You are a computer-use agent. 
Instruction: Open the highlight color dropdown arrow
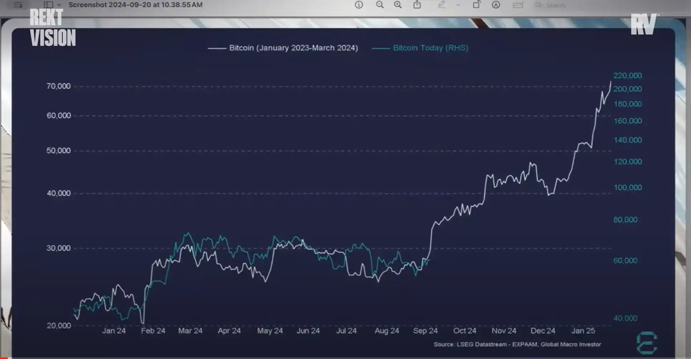pyautogui.click(x=458, y=5)
